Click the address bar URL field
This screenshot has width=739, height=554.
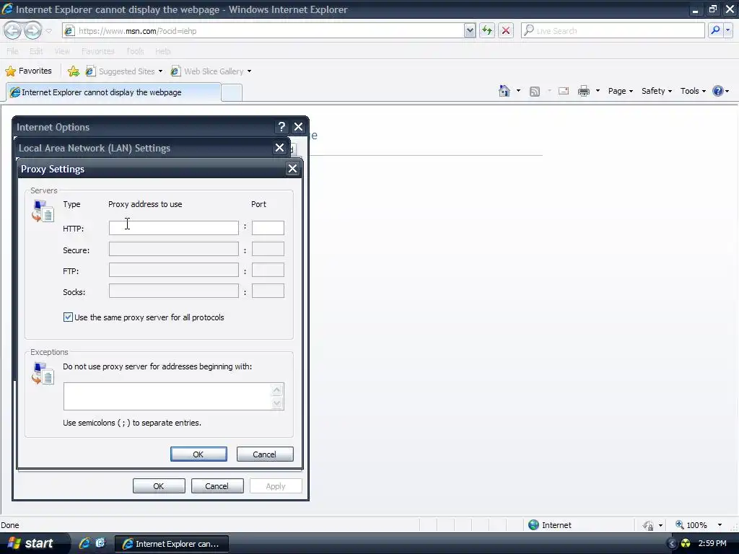tap(263, 30)
